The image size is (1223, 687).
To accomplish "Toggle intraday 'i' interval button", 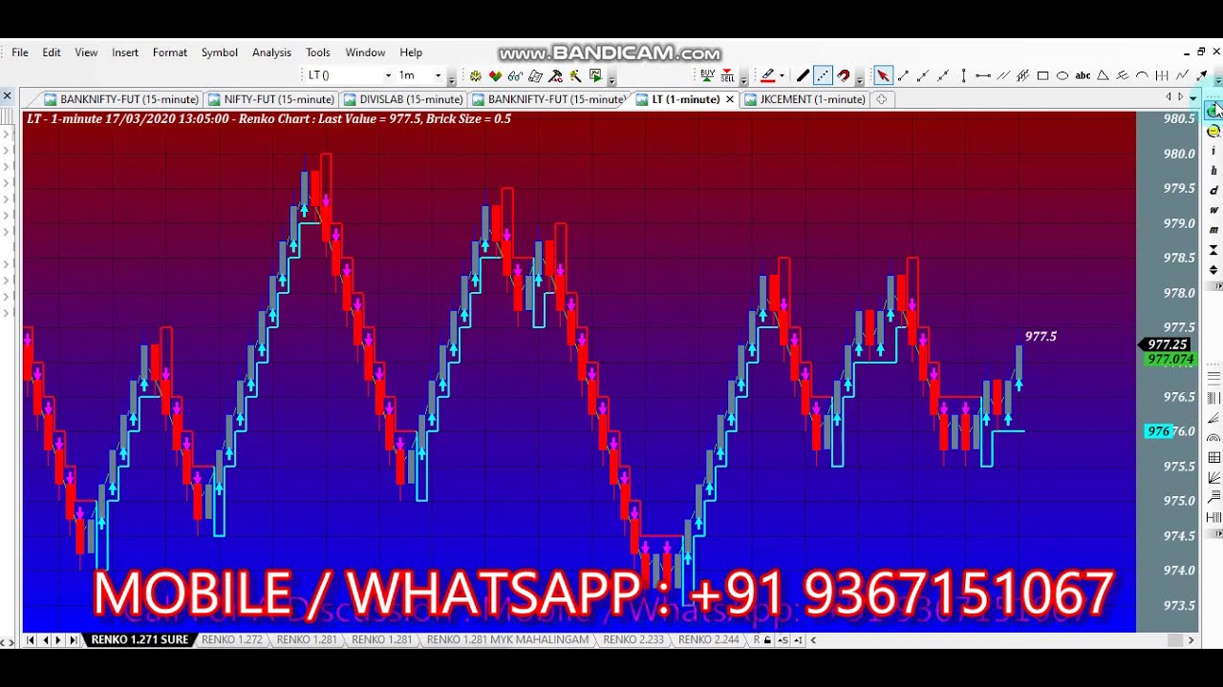I will 1213,151.
